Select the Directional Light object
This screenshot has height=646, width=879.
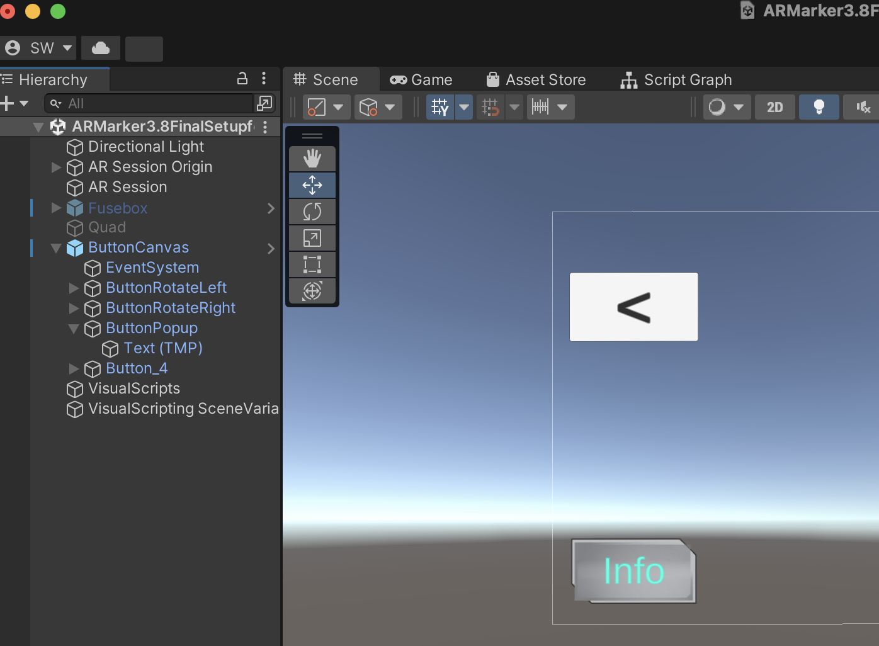[146, 147]
